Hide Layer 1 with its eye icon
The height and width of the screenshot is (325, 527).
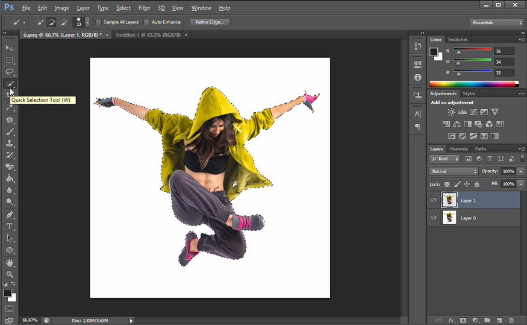coord(434,200)
